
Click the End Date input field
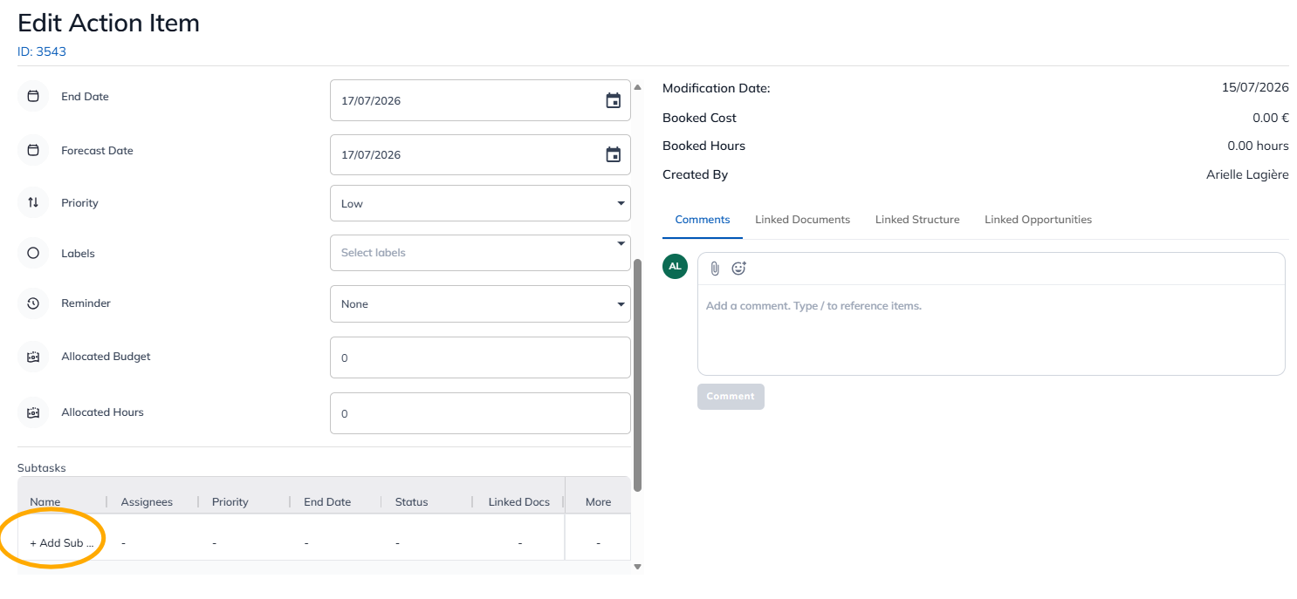tap(480, 100)
